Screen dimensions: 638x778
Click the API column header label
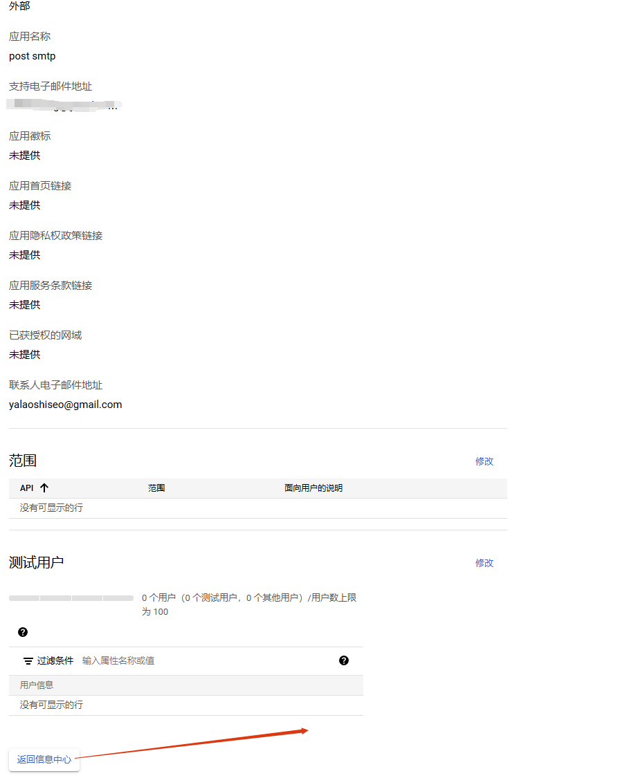pyautogui.click(x=27, y=488)
